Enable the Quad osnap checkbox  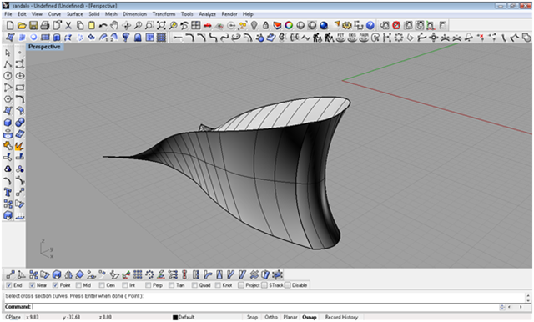(194, 285)
